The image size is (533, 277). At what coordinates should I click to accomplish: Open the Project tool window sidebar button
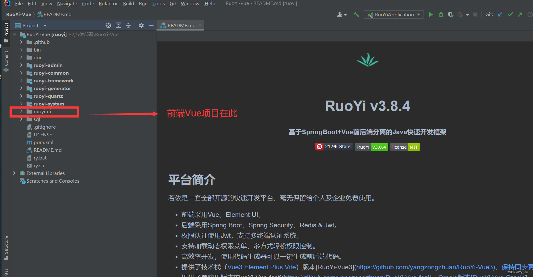6,32
